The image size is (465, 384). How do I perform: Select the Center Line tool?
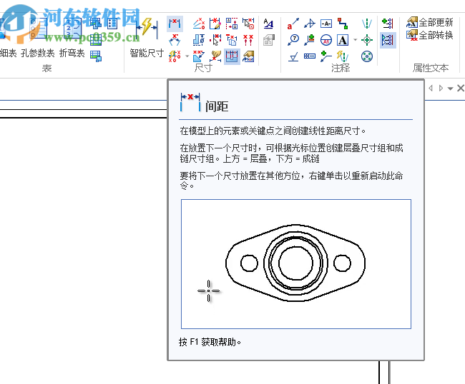click(x=367, y=24)
